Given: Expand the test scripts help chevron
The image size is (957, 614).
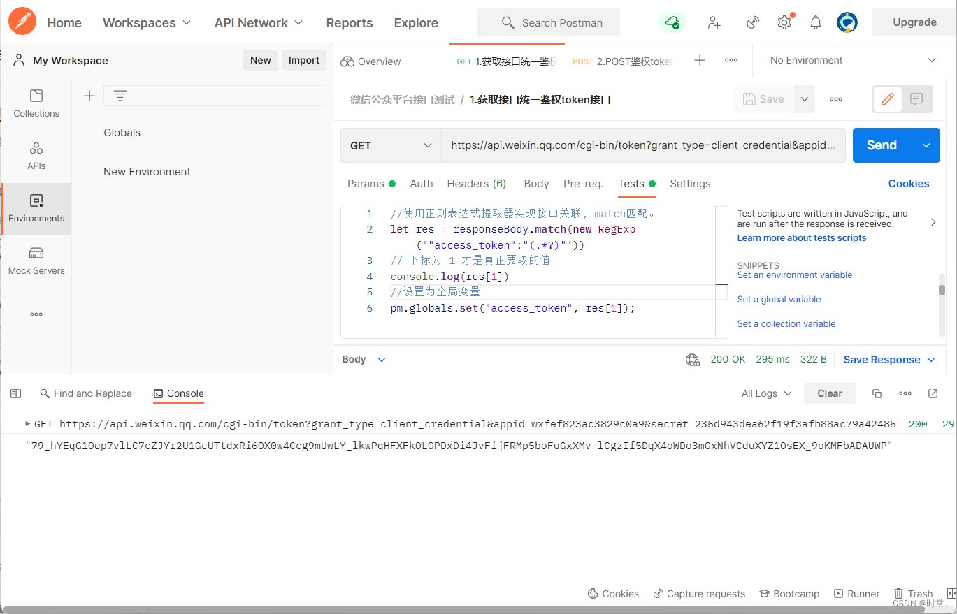Looking at the screenshot, I should 933,222.
